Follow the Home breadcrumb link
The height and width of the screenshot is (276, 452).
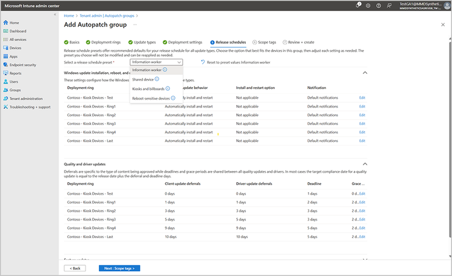(69, 16)
